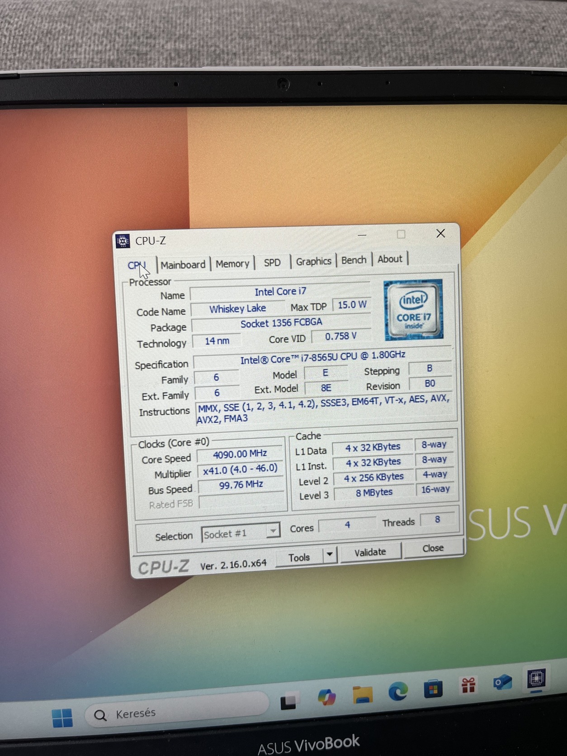
Task: Open File Explorer from the taskbar
Action: (x=363, y=695)
